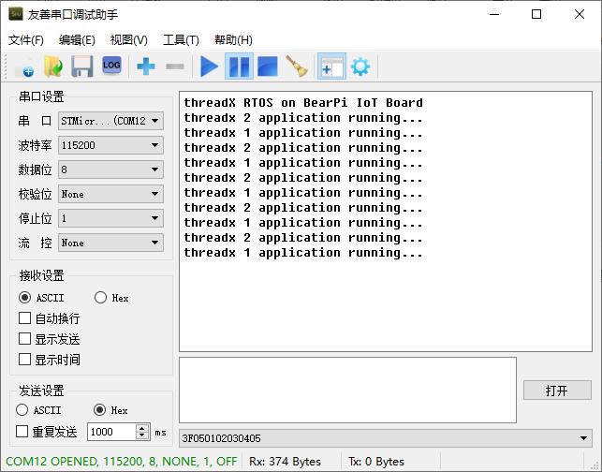Open the 停止位 dropdown showing 1

tap(110, 218)
